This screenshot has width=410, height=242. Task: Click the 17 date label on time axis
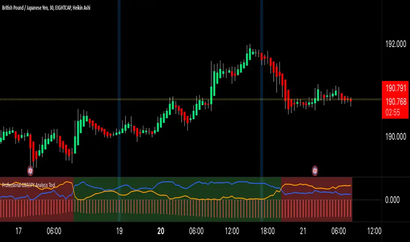[x=18, y=231]
